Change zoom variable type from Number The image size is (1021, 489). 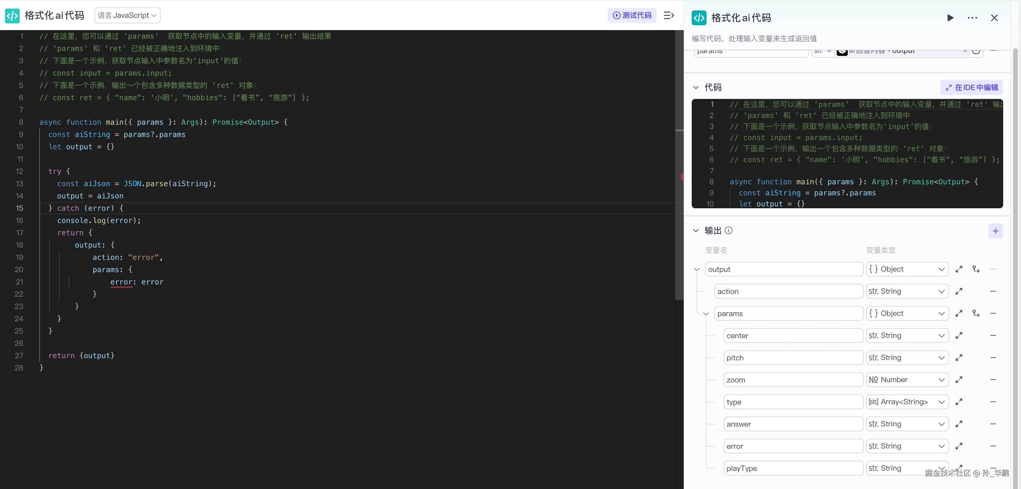tap(907, 380)
